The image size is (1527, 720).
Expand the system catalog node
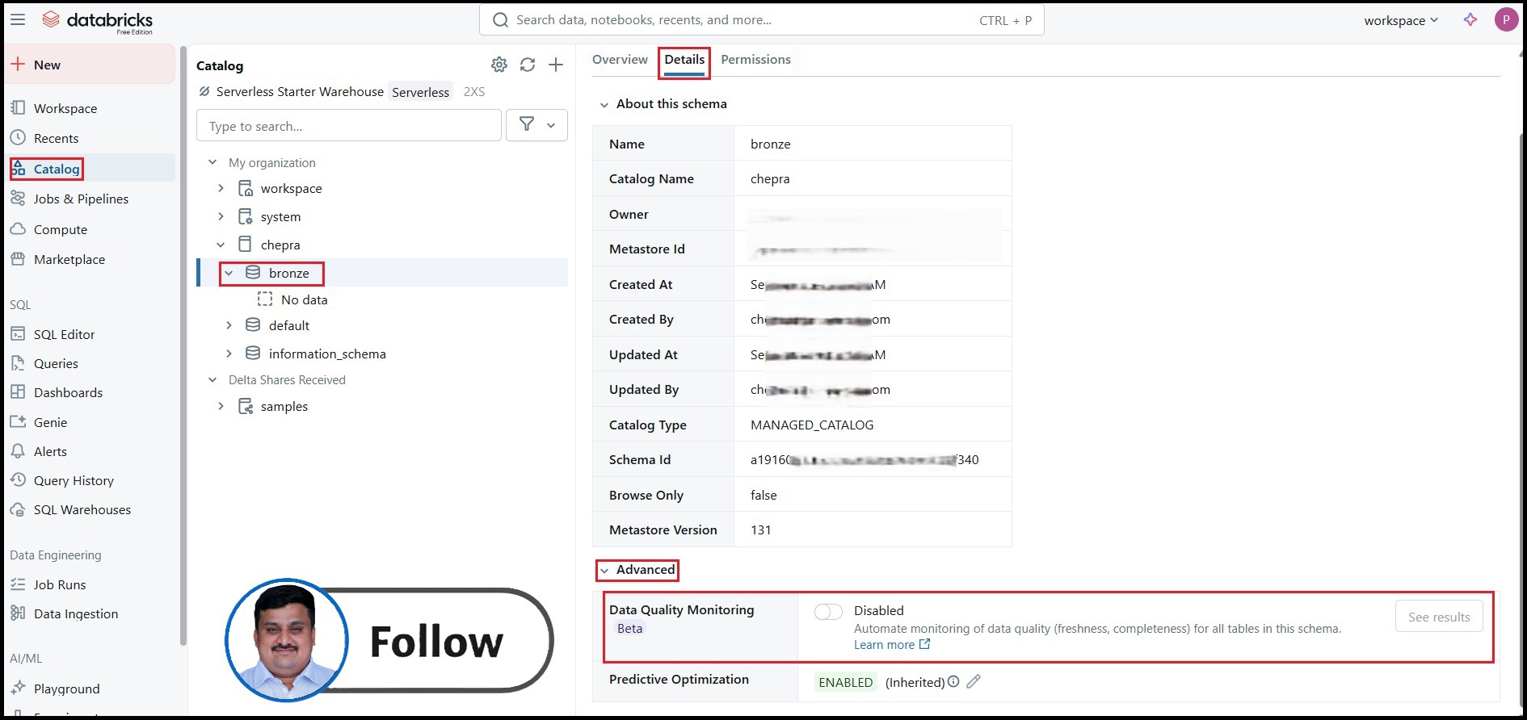[x=221, y=216]
